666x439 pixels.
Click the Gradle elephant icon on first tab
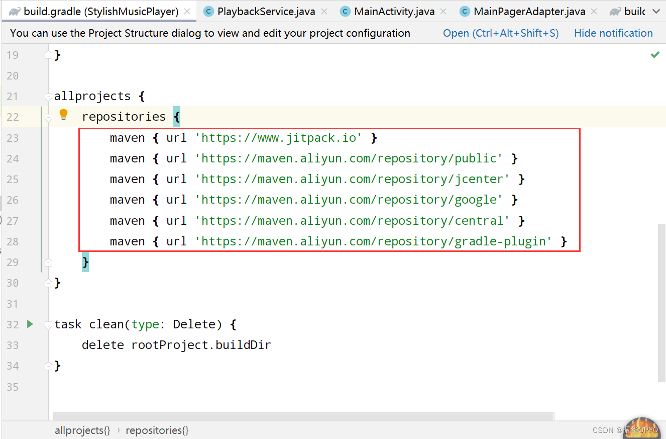point(15,12)
